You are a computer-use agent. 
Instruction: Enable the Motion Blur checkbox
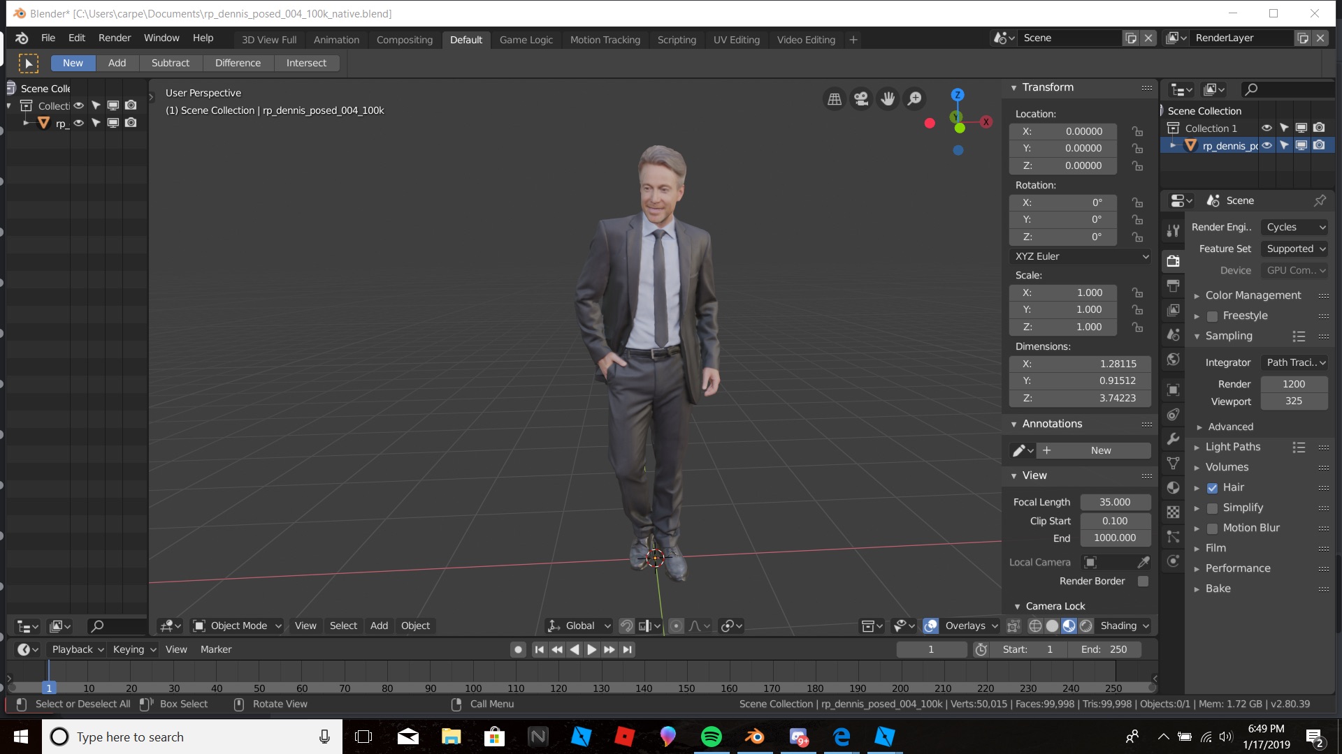click(1213, 528)
